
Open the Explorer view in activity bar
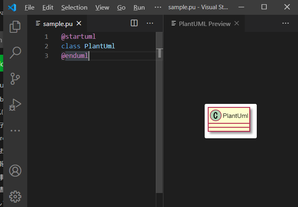(x=15, y=26)
